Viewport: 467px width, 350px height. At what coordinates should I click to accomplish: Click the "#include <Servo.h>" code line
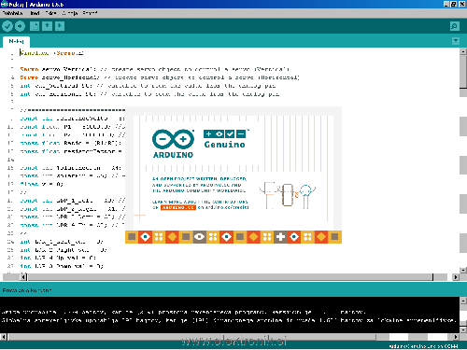[51, 53]
